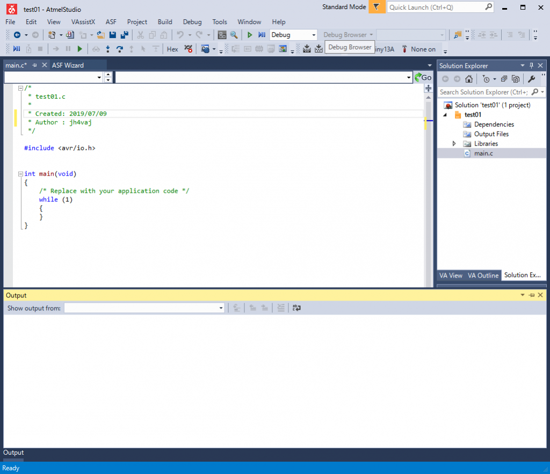
Task: Click the Save All toolbar icon
Action: (125, 35)
